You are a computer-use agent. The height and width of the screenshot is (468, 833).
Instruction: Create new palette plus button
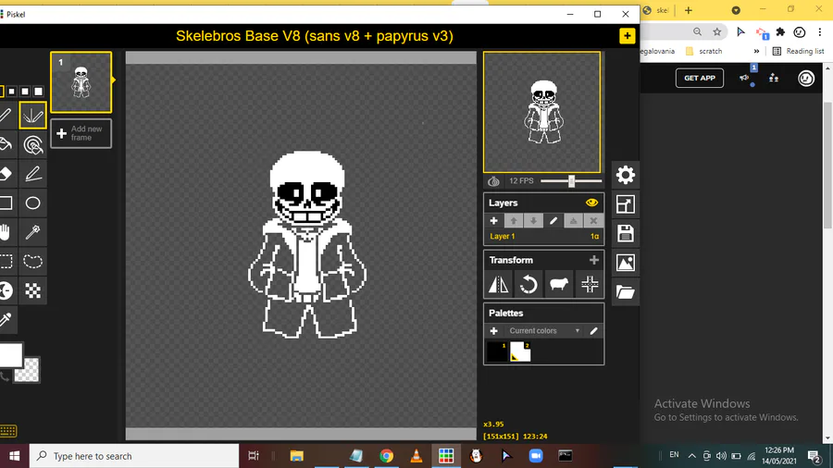(x=493, y=330)
